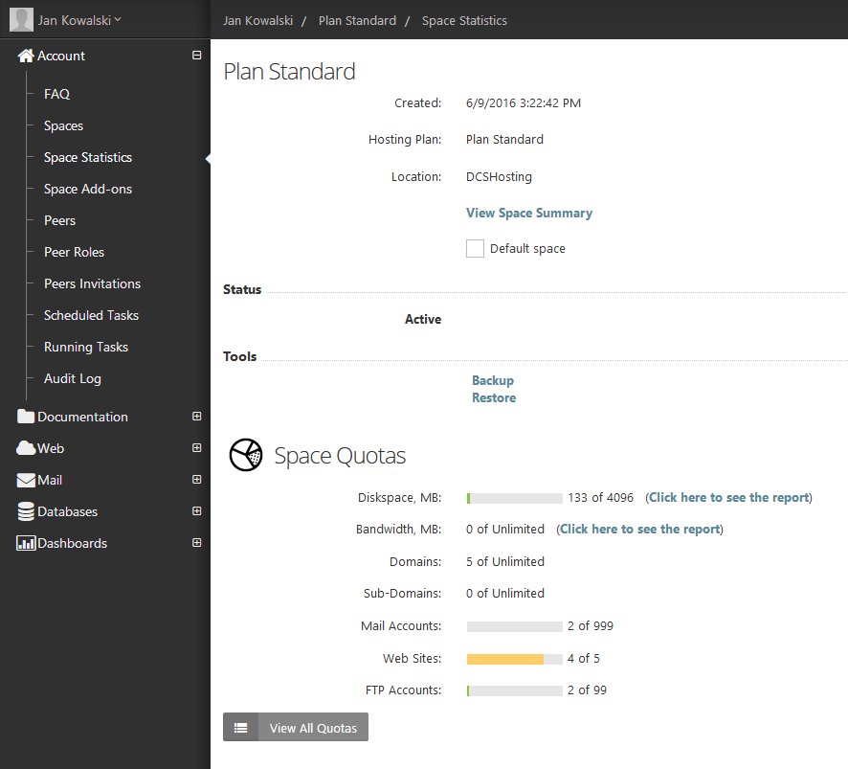Screen dimensions: 848x769
Task: Click the Space Quotas pie chart icon
Action: (246, 455)
